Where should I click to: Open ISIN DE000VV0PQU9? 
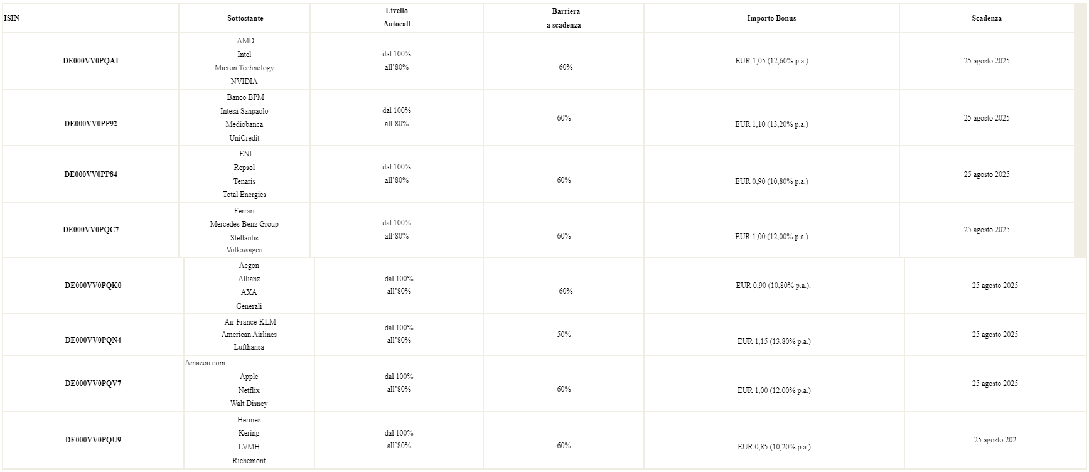tap(93, 440)
